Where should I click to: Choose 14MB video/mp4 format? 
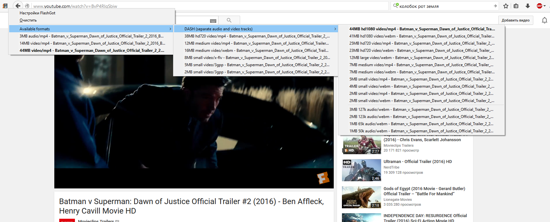pos(92,43)
